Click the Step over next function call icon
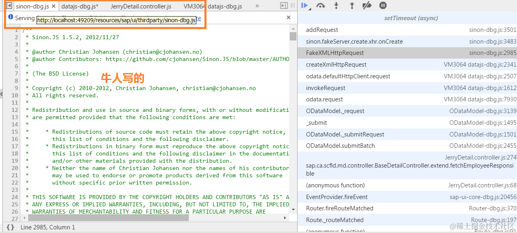Viewport: 517px width, 233px height. pyautogui.click(x=321, y=6)
